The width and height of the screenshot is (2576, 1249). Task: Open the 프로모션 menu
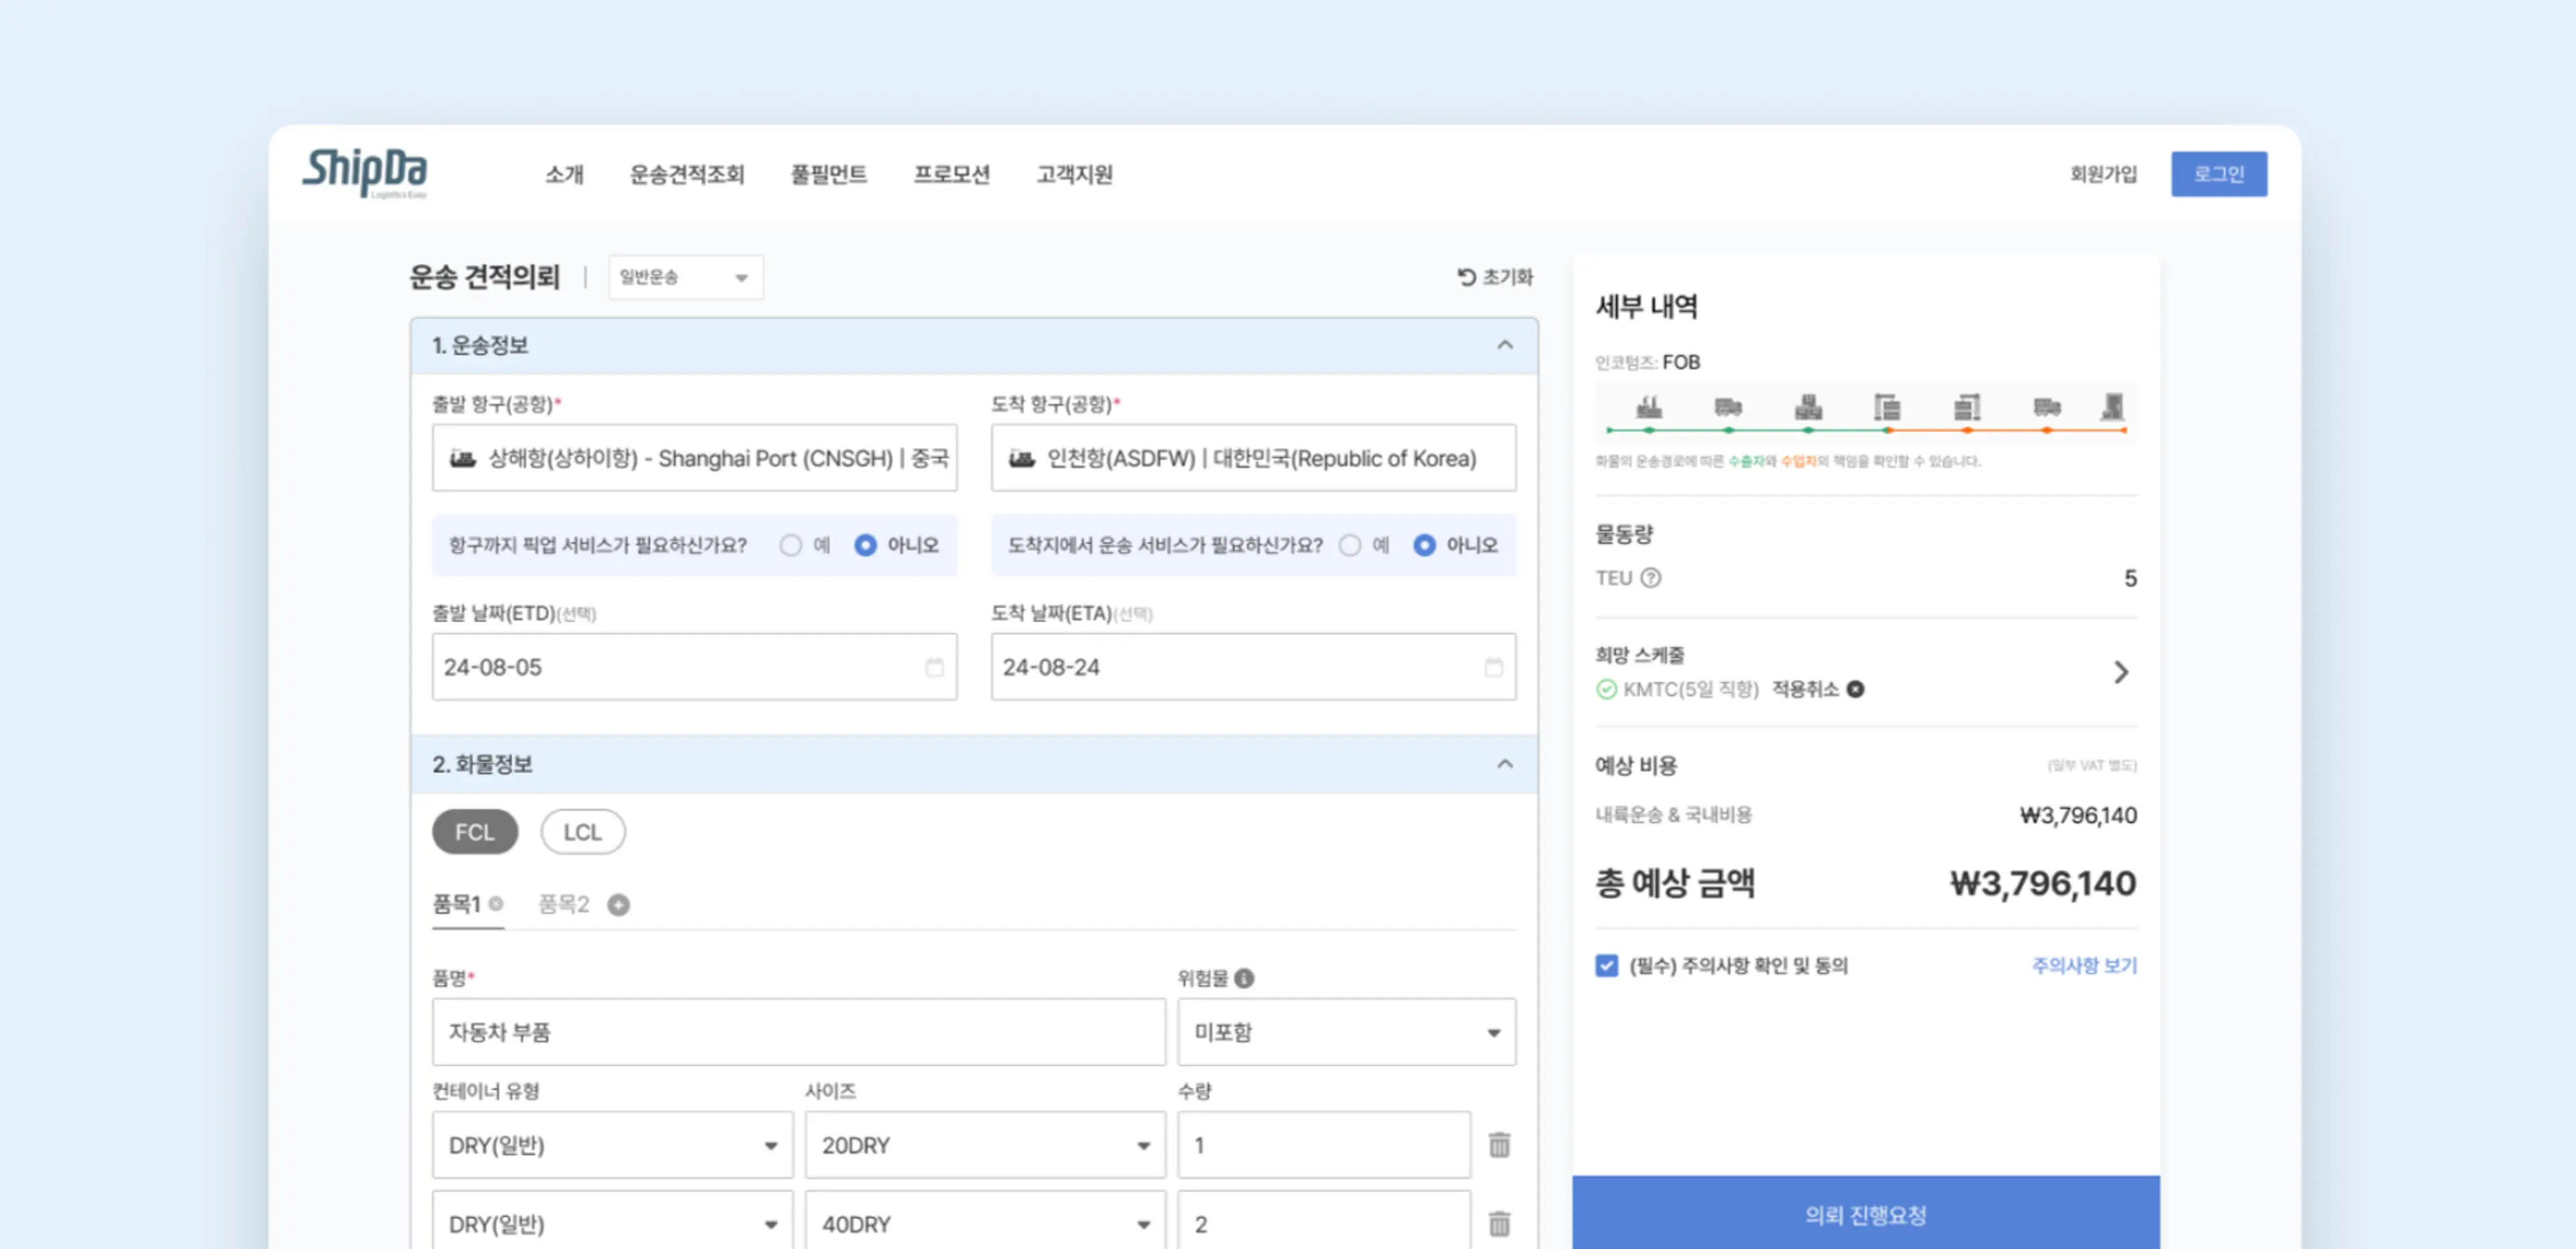tap(952, 174)
